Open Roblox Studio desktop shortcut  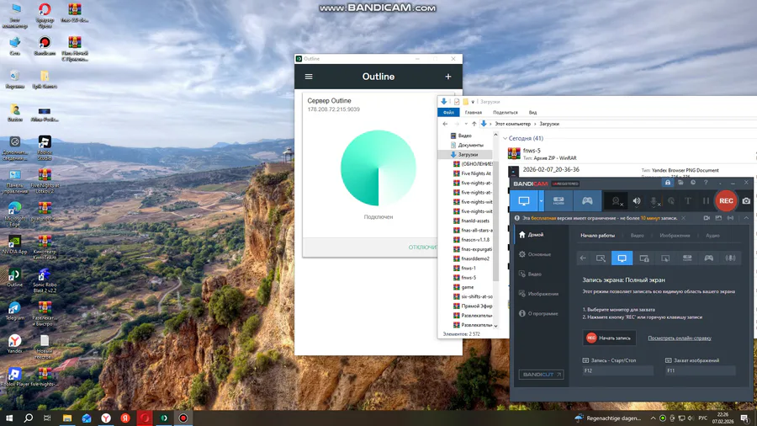45,148
